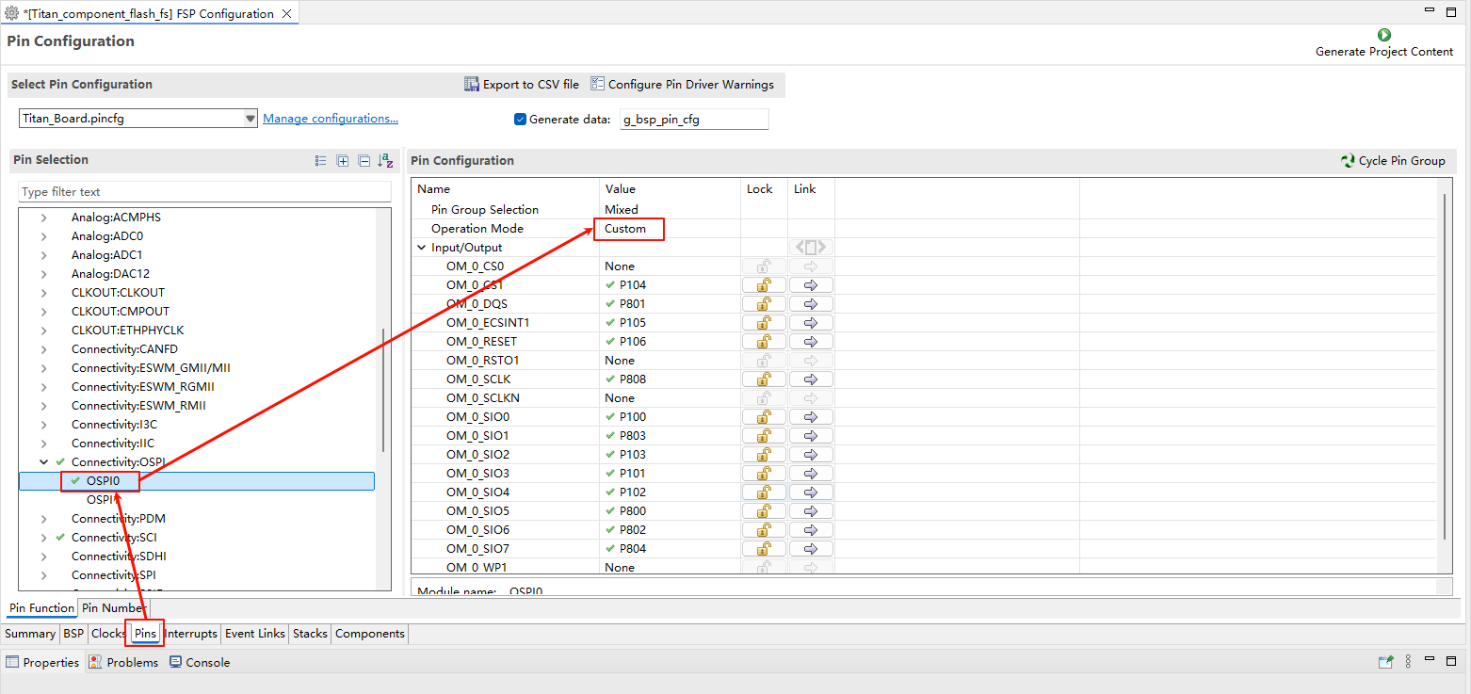
Task: Switch to the Clocks tab
Action: 108,634
